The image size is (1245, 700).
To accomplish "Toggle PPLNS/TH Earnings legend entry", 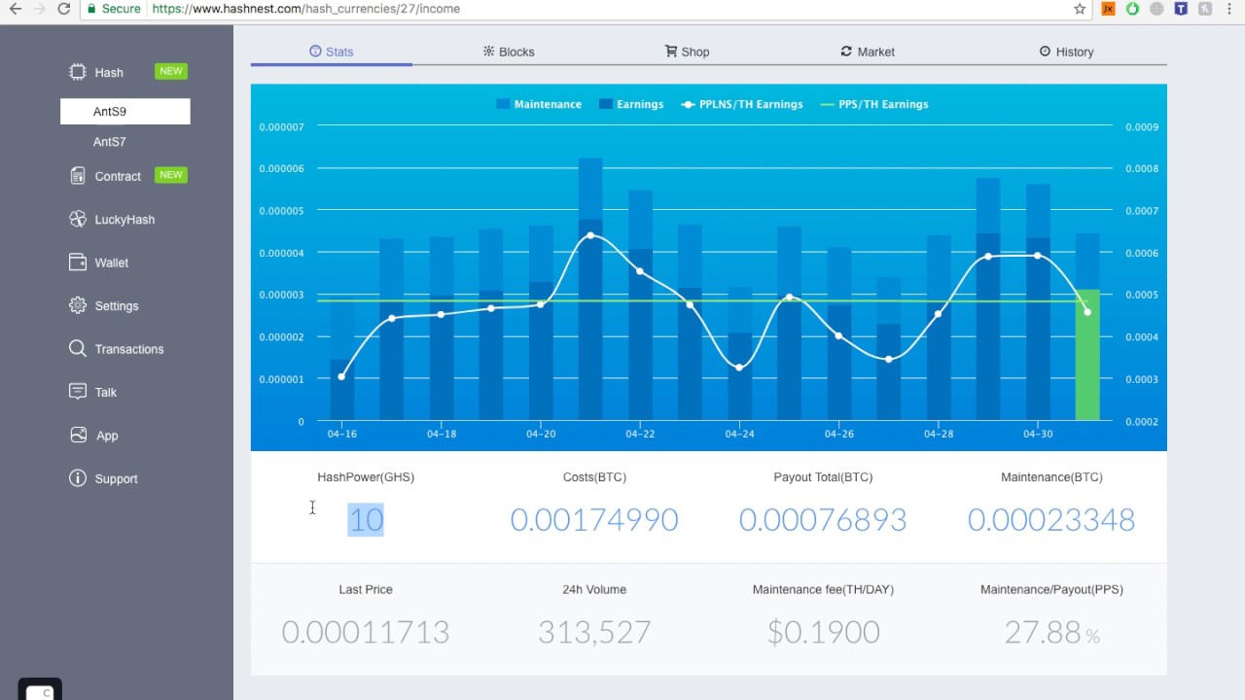I will click(x=742, y=104).
